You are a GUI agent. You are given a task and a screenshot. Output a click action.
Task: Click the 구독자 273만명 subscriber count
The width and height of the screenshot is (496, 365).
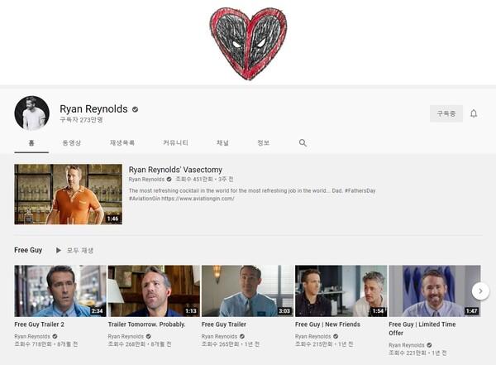81,120
